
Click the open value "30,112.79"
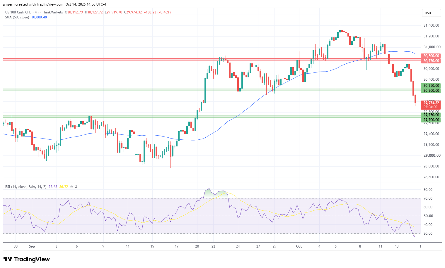tap(75, 12)
